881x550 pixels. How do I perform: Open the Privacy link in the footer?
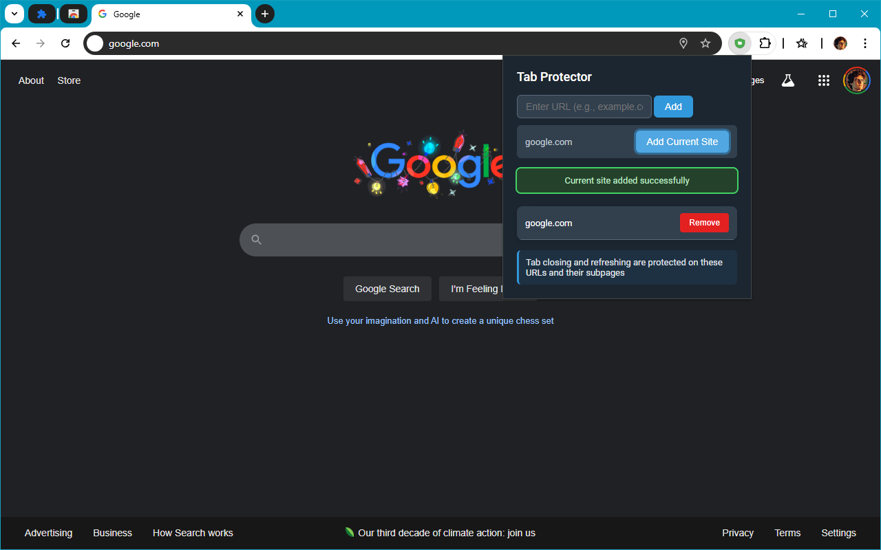737,533
